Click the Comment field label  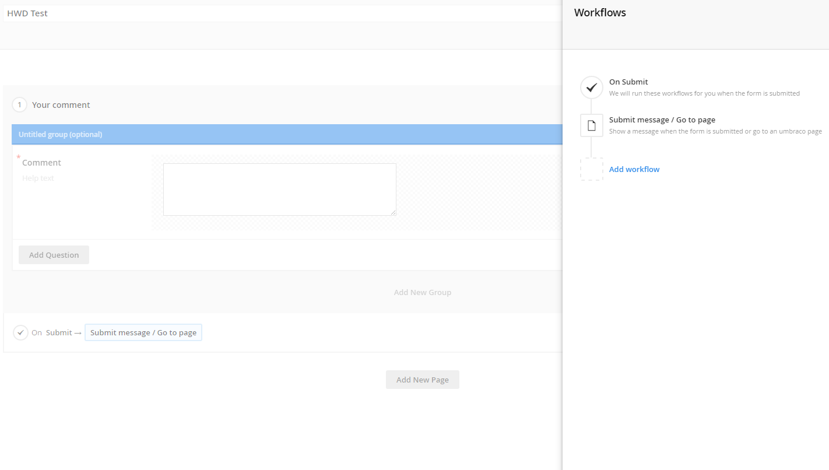tap(41, 163)
